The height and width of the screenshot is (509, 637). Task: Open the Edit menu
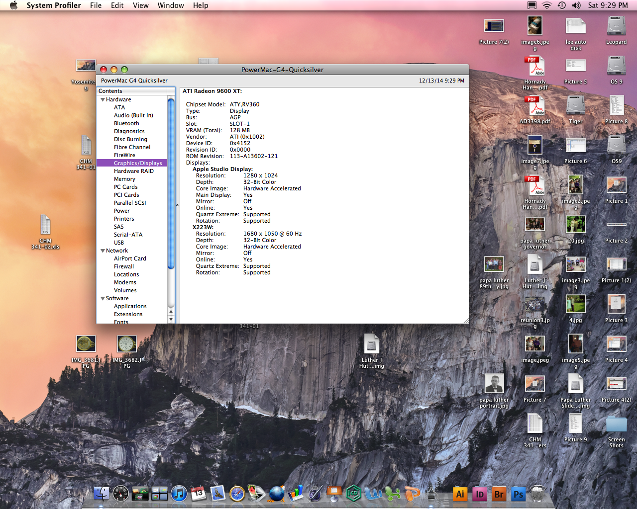pyautogui.click(x=117, y=5)
